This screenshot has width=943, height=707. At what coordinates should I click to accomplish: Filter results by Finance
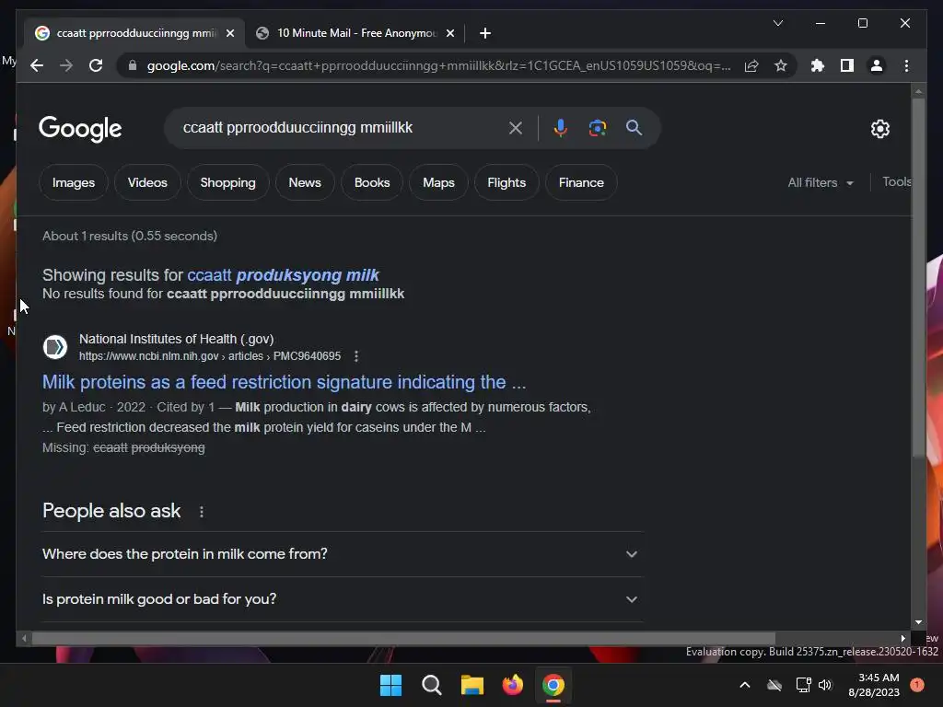click(581, 183)
